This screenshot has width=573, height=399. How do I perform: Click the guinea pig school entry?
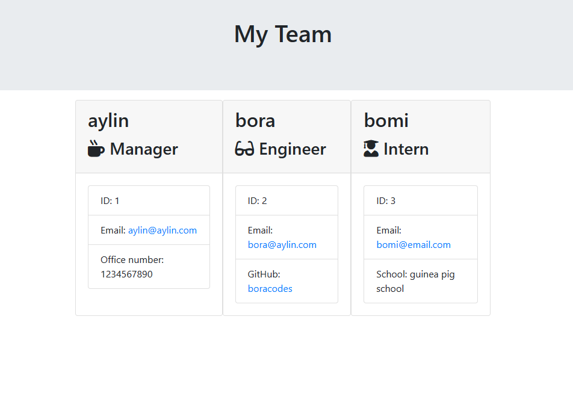pos(420,281)
